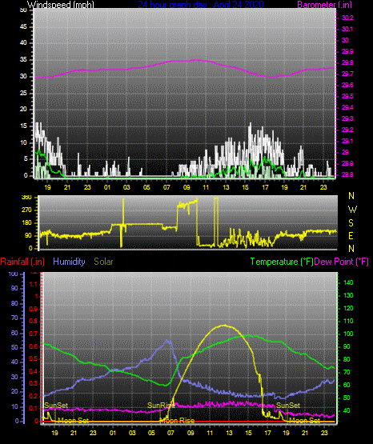
Task: Click the "29.5" barometer axis value
Action: pos(347,96)
